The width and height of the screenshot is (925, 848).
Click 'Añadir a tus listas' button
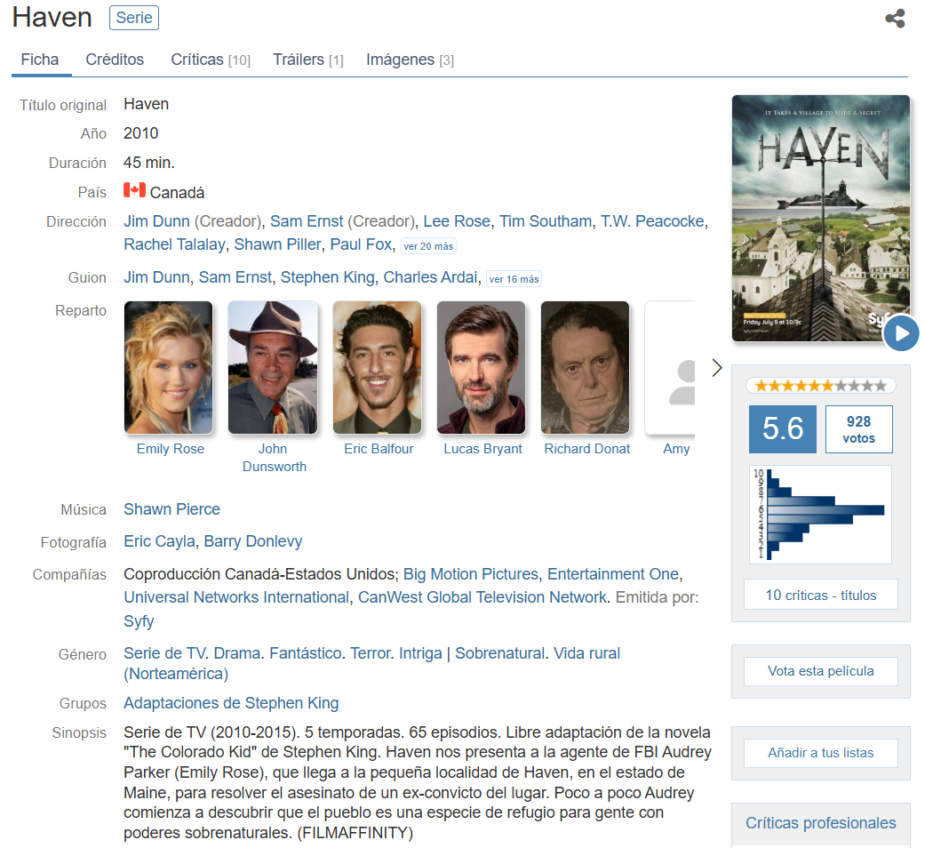(x=820, y=753)
